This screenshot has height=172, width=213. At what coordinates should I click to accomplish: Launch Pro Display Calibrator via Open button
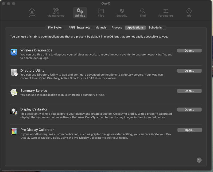[x=189, y=130]
